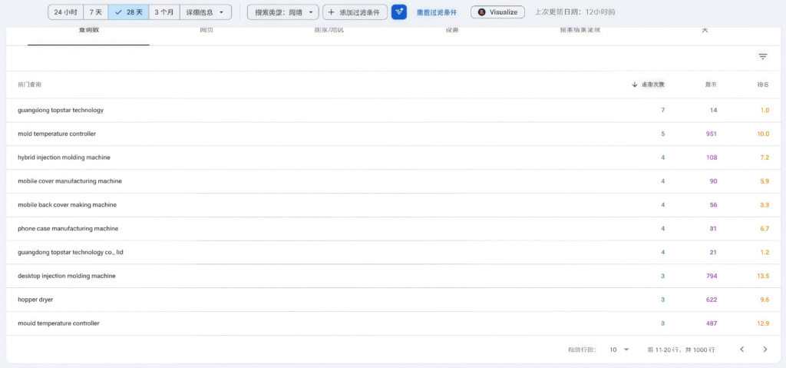Click the sort arrow beside 点击次数

(x=635, y=85)
